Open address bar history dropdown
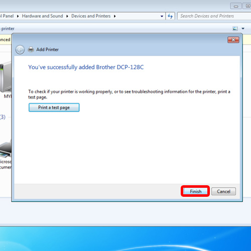The height and width of the screenshot is (251, 251). [162, 16]
